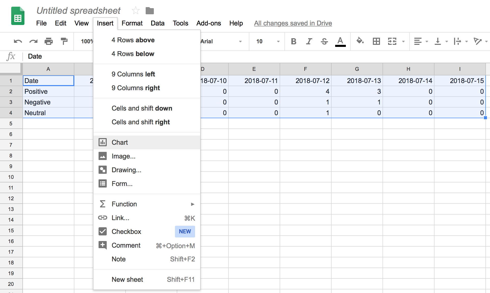490x293 pixels.
Task: Click the merge cells icon
Action: [x=392, y=41]
